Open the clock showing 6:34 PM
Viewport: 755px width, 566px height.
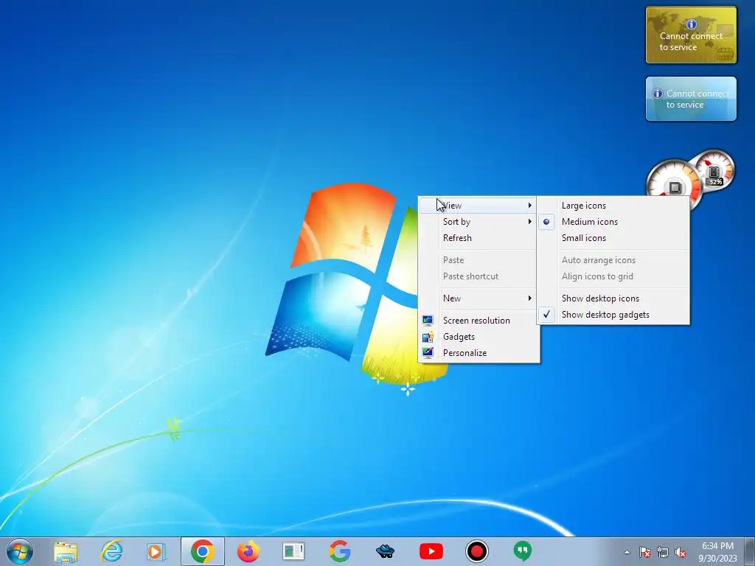click(717, 552)
